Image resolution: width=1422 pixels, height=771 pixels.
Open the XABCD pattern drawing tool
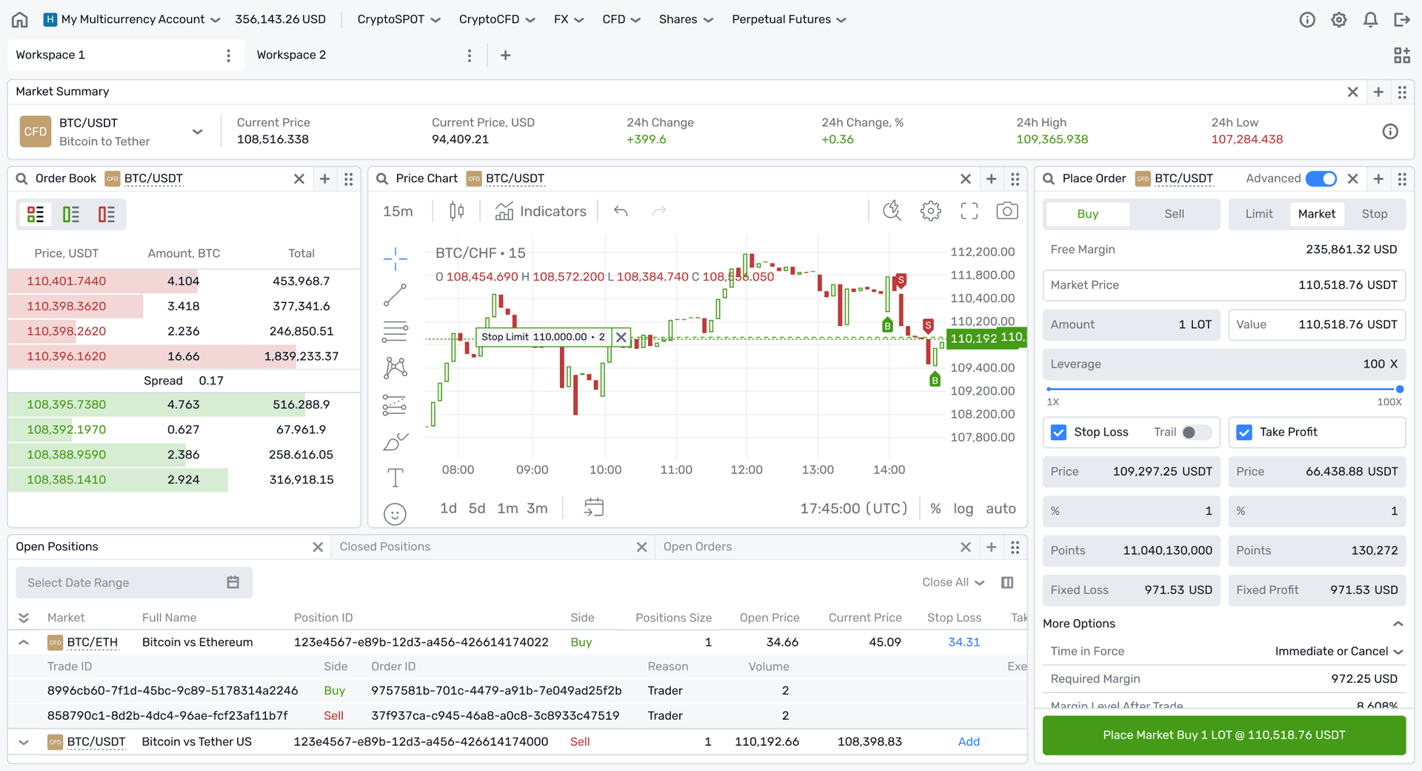pos(395,367)
